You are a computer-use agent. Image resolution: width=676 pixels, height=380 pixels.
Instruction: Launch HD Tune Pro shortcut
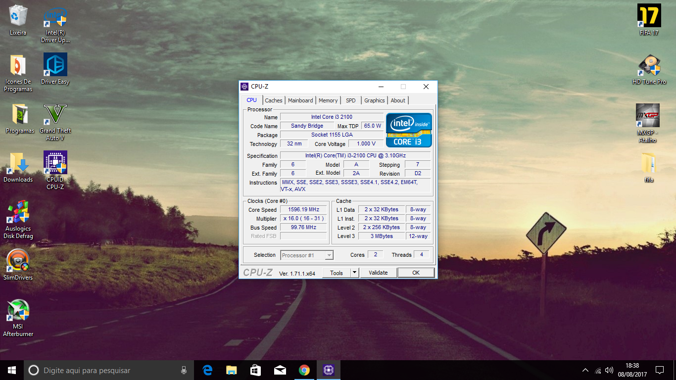click(x=649, y=69)
